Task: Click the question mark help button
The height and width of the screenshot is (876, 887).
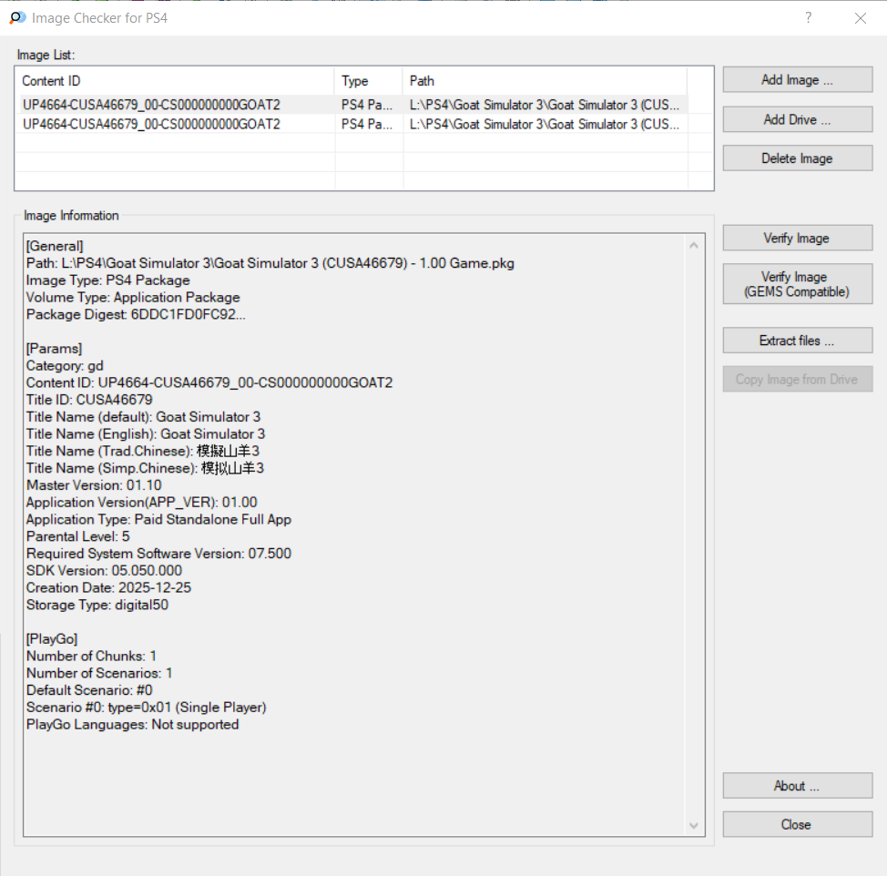Action: 808,17
